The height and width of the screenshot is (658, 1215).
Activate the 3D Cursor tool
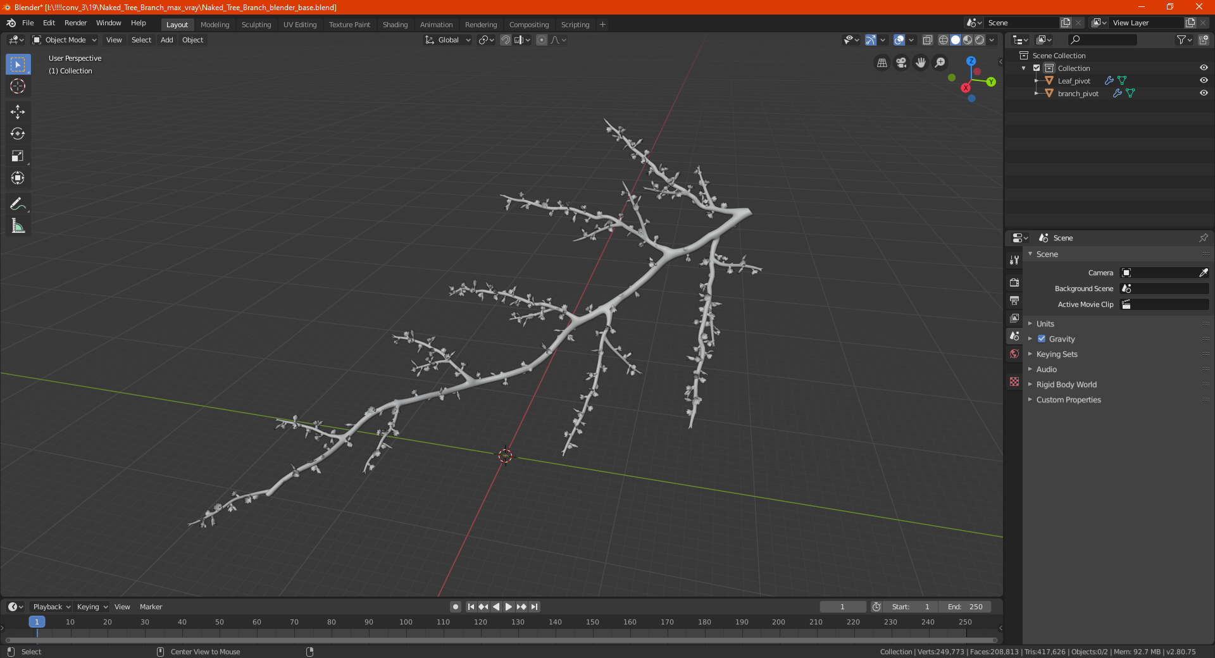(18, 87)
